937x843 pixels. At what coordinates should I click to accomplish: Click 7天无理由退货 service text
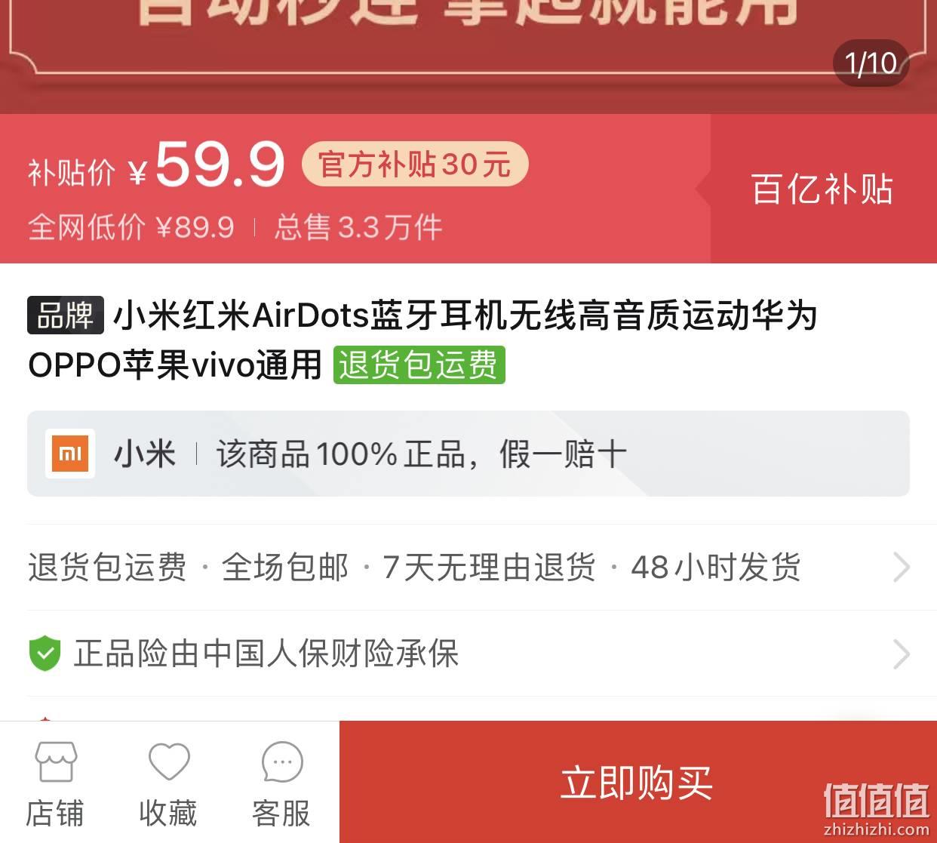[489, 568]
